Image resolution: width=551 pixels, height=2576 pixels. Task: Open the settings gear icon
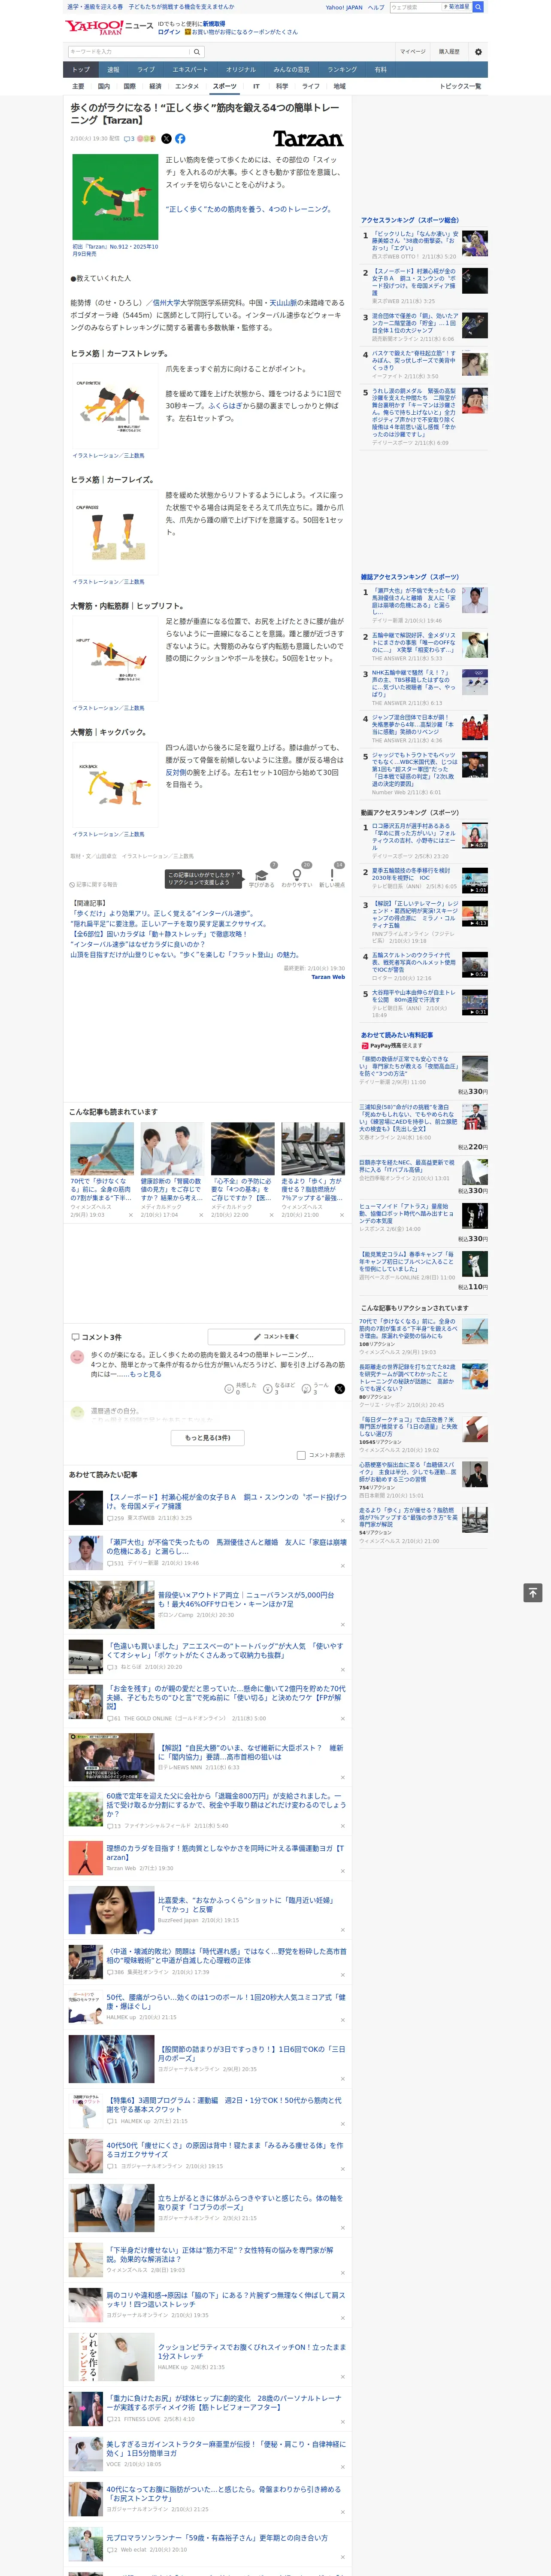(x=478, y=52)
